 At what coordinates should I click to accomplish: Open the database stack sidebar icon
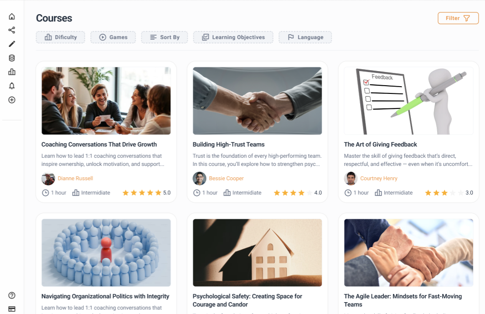[12, 58]
